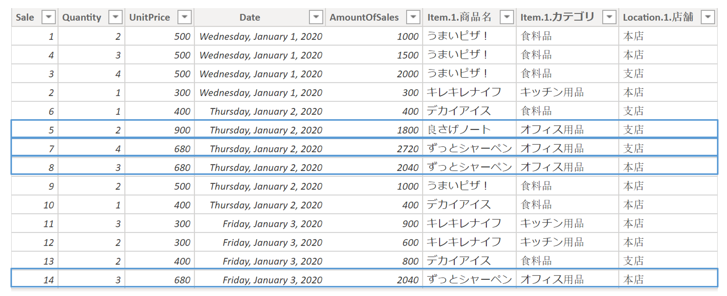Open the Sale column filter dropdown

pyautogui.click(x=49, y=17)
